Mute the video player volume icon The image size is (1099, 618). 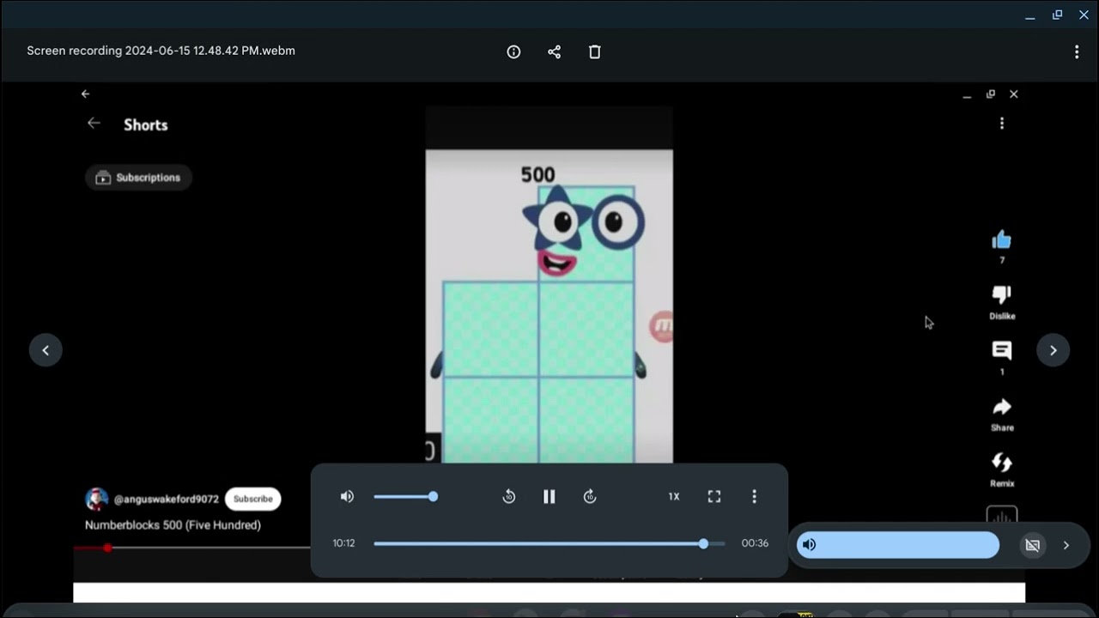pyautogui.click(x=347, y=496)
